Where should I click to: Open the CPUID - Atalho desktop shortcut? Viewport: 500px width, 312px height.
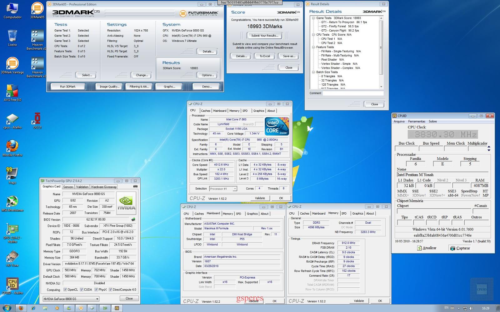[12, 286]
